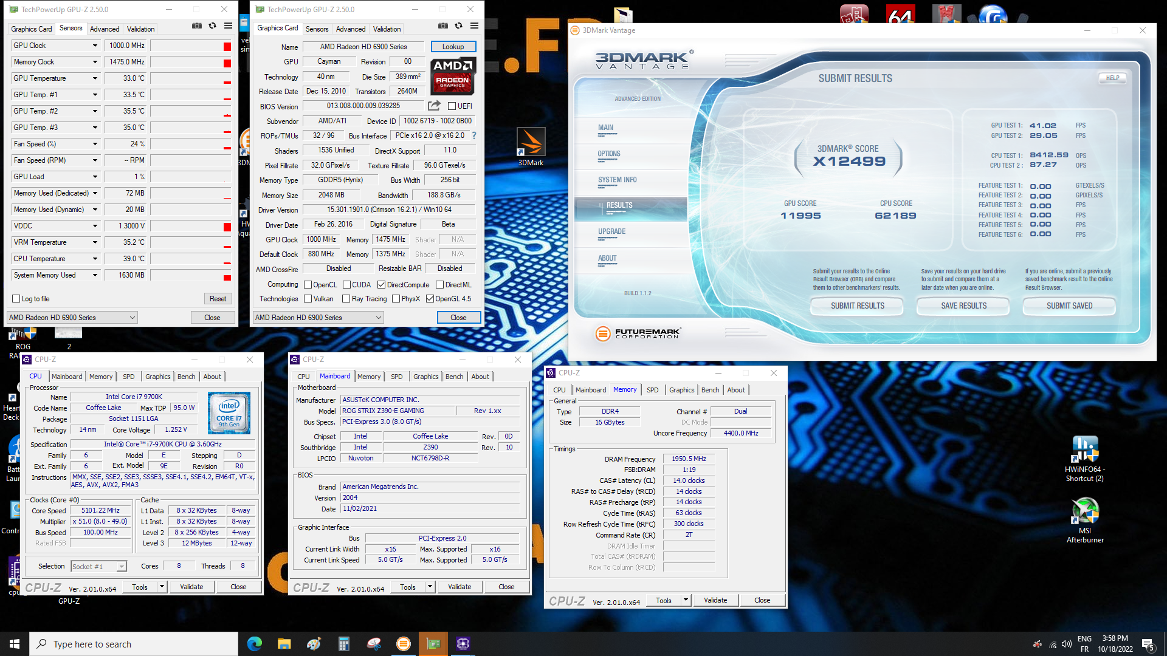Toggle the UEFI checkbox in GPU-Z
Image resolution: width=1167 pixels, height=656 pixels.
pyautogui.click(x=452, y=106)
